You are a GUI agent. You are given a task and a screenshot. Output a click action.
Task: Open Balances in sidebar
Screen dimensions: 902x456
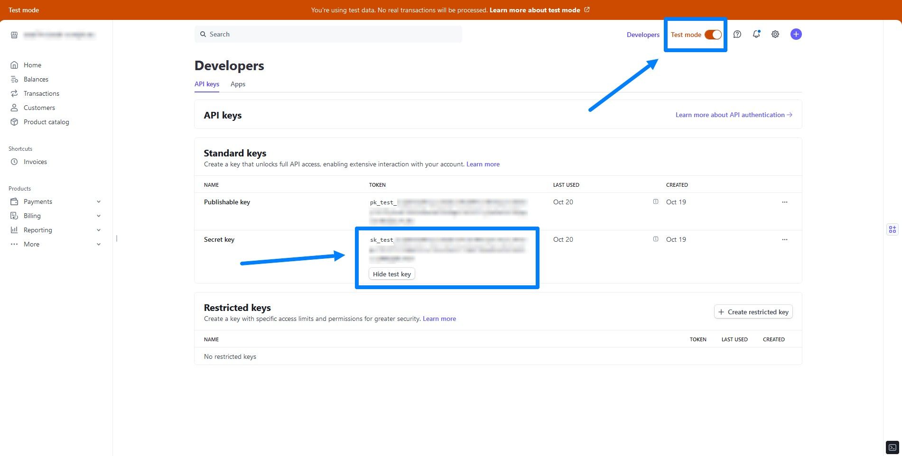[x=36, y=79]
